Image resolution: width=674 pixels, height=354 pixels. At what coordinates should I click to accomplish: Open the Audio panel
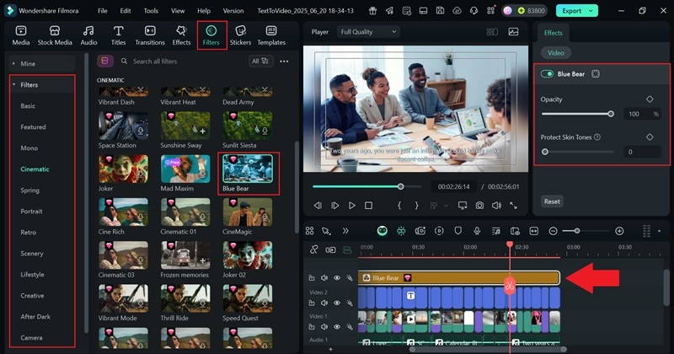point(88,35)
